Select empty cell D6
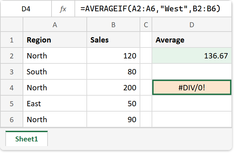 click(x=192, y=120)
